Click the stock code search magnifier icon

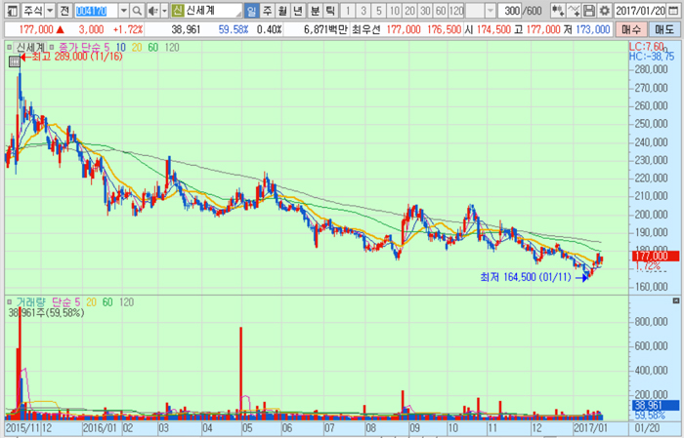pos(137,11)
